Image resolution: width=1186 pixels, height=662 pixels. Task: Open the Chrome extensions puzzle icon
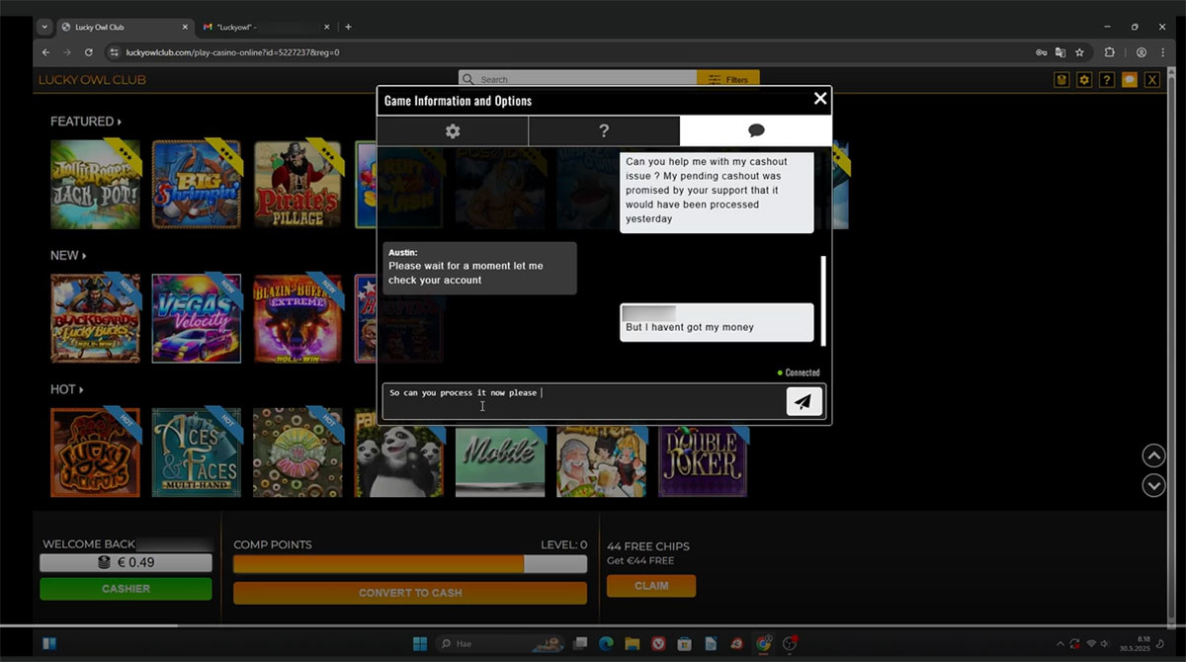1109,52
